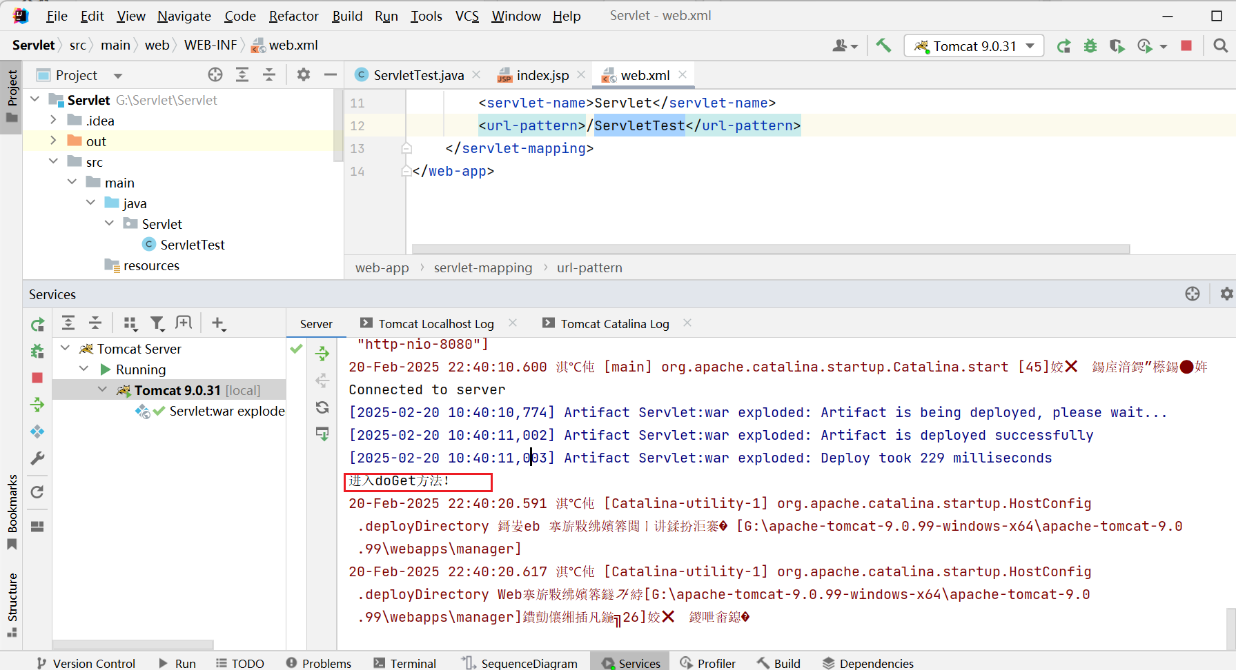Collapse the main folder

coord(72,182)
